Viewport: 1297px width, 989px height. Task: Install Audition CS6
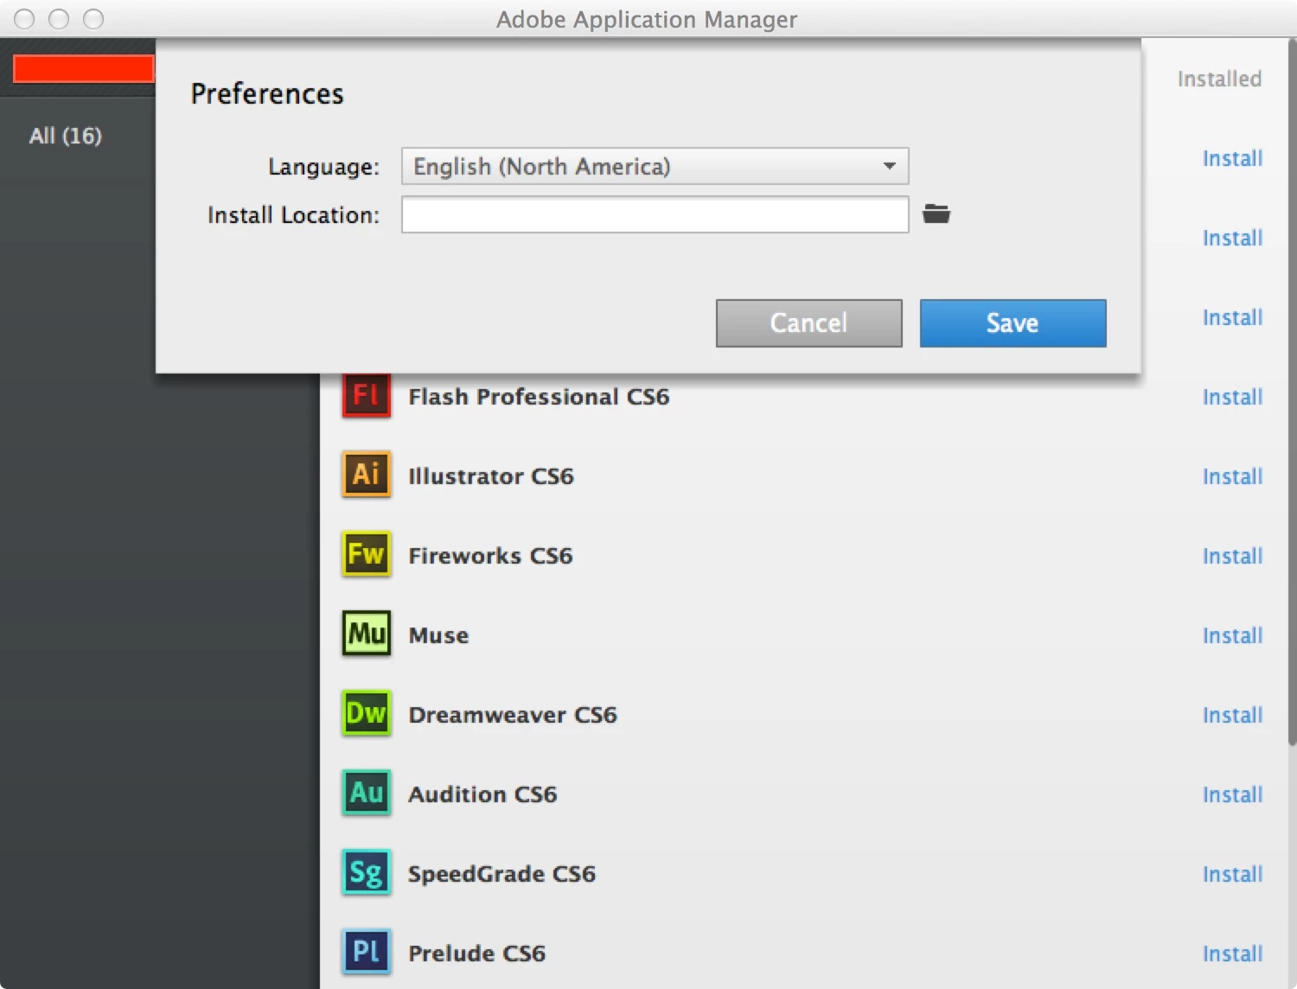coord(1232,794)
